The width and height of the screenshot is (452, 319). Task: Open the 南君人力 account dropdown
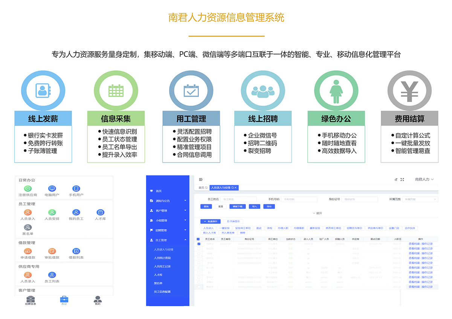424,179
